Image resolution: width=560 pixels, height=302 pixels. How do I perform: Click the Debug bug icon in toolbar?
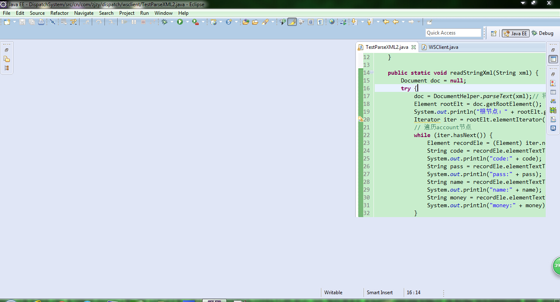pyautogui.click(x=164, y=22)
